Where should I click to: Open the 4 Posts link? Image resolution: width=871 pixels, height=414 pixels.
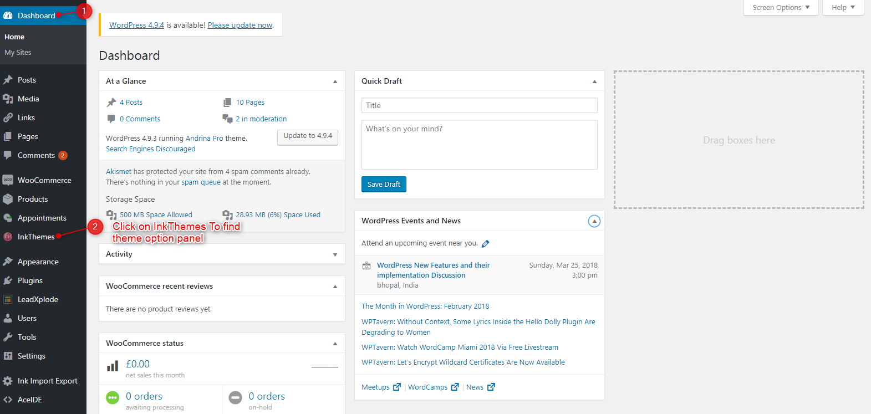pos(131,103)
